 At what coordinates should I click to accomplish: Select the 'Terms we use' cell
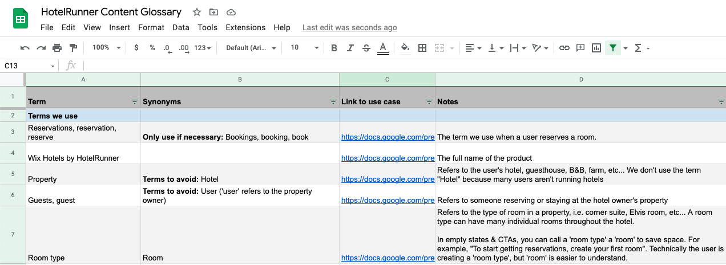point(83,116)
